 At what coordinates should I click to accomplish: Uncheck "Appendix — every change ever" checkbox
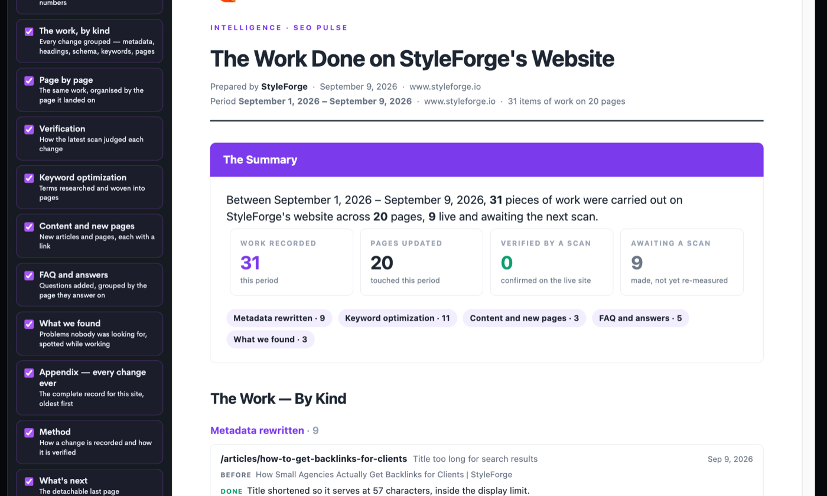tap(29, 373)
